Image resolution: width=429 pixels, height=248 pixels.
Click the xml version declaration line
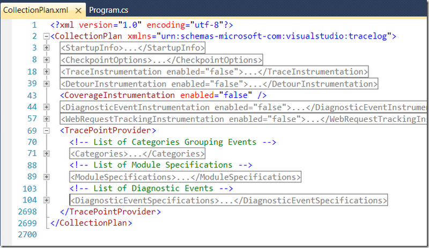point(142,25)
